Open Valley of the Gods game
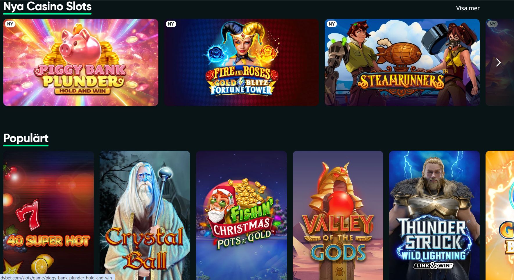 coord(338,215)
